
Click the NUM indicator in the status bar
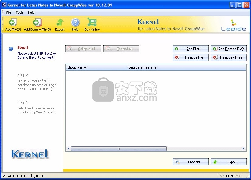pyautogui.click(x=229, y=176)
